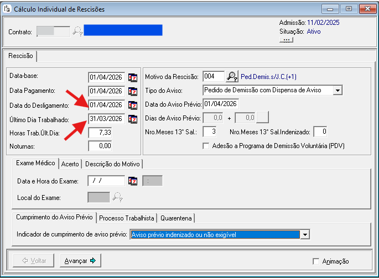Expand Tipo do Aviso dropdown

pyautogui.click(x=338, y=90)
